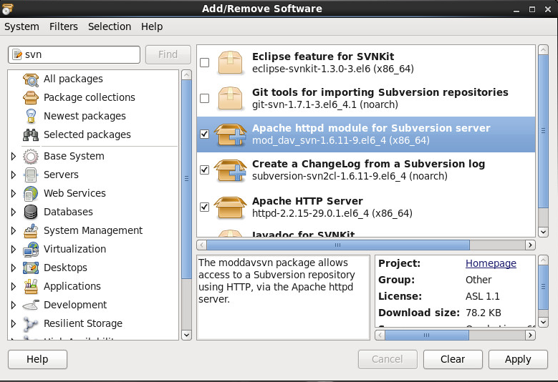Click the category list vertical scrollbar thumb
Screen dimensions: 558x382
[x=186, y=180]
